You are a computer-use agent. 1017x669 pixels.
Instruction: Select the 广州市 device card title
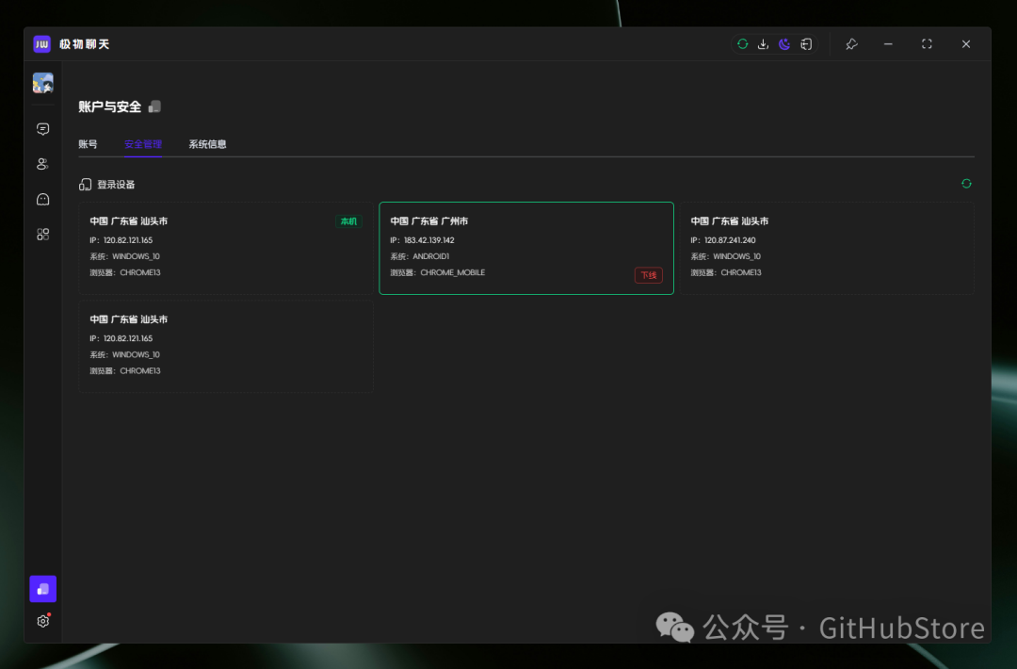tap(428, 221)
